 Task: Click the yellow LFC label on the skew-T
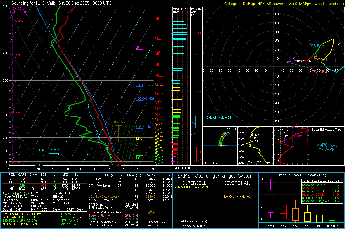click(139, 138)
